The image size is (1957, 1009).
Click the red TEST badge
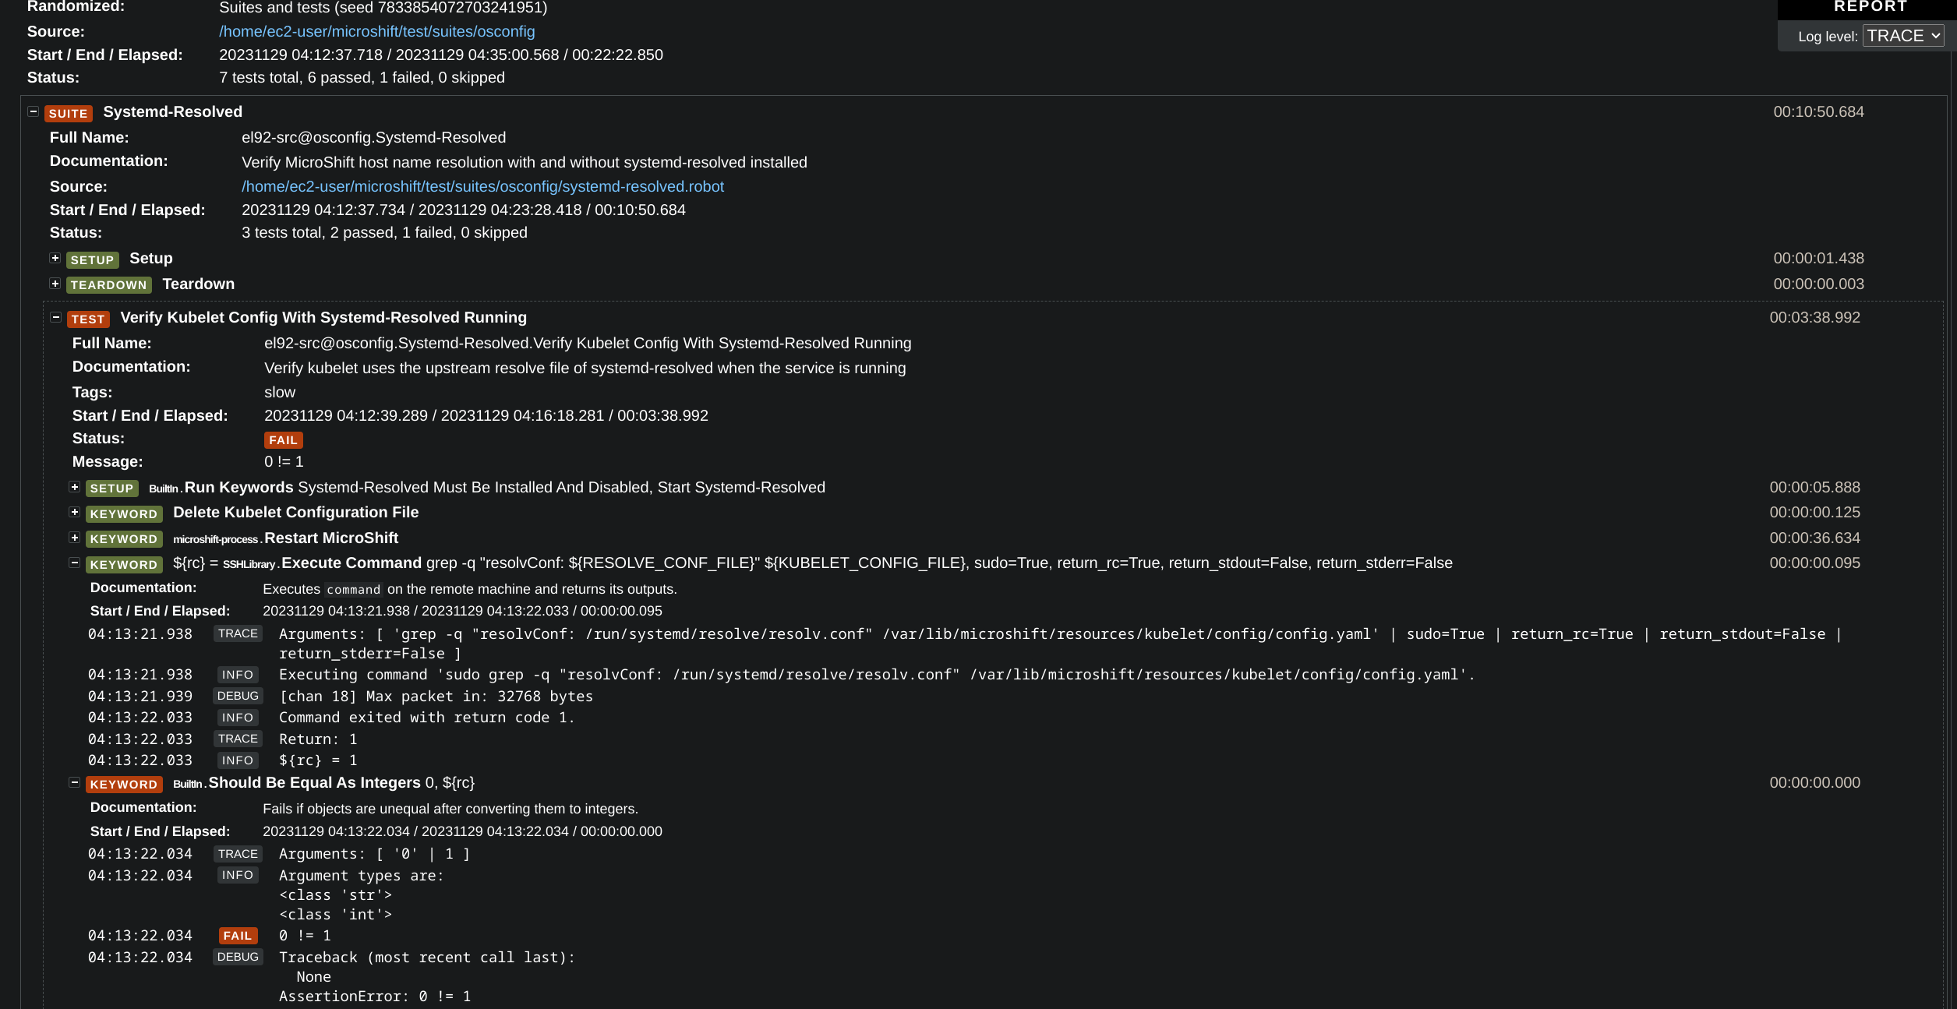click(88, 319)
